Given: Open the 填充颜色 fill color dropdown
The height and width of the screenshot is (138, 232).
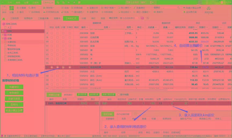Looking at the screenshot, I should click(78, 12).
